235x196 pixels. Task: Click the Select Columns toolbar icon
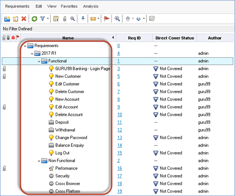coord(56,18)
